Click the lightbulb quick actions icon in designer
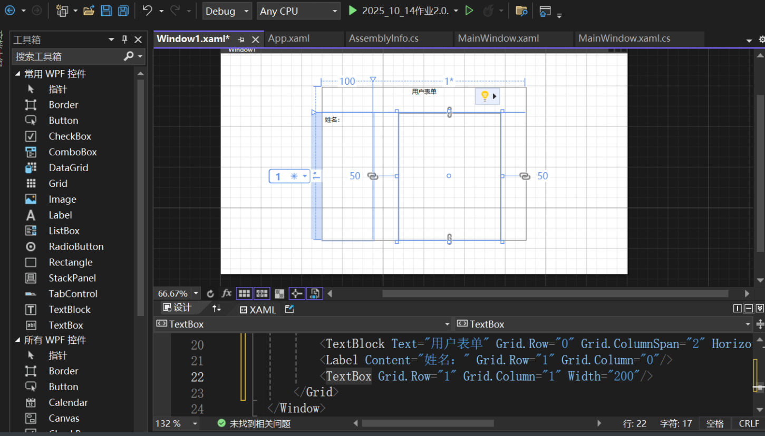This screenshot has width=765, height=436. pos(485,96)
